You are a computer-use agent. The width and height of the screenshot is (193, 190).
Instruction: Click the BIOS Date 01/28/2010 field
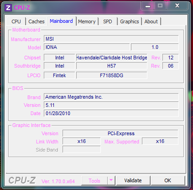(111, 113)
